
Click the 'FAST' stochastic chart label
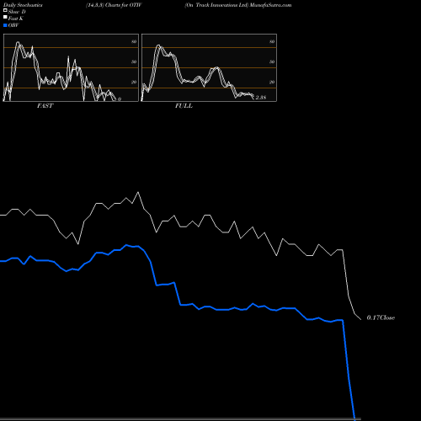click(45, 106)
